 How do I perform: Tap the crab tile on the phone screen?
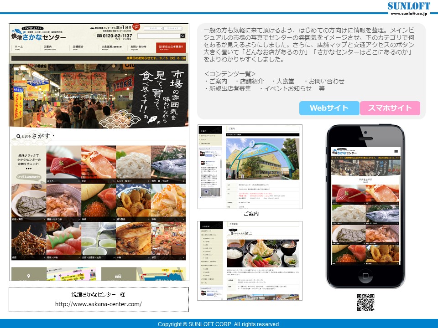point(383,195)
